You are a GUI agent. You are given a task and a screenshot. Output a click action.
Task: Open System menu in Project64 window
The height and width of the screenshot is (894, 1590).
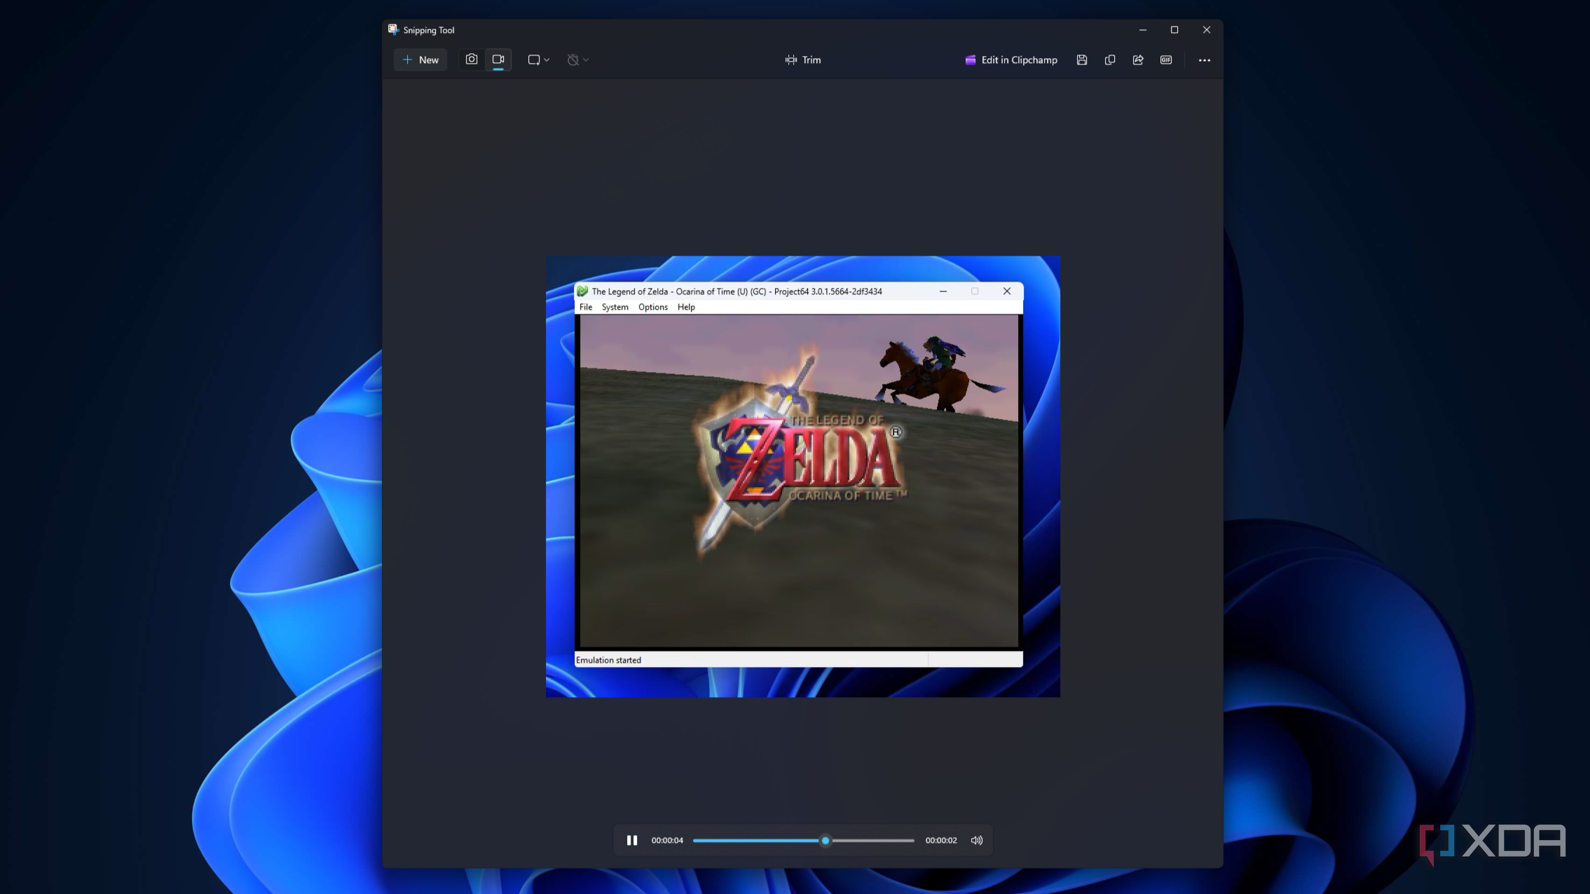615,307
